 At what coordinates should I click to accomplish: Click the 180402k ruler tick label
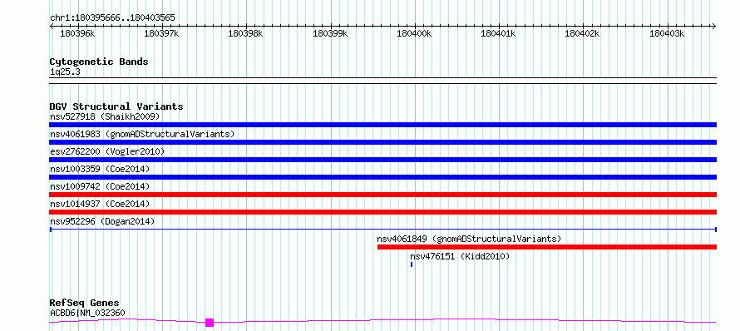click(x=582, y=33)
